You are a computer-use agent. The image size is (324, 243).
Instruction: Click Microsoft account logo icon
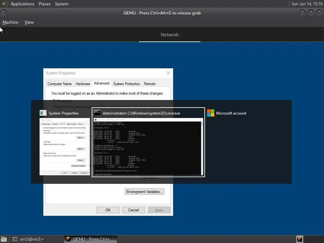(x=210, y=113)
